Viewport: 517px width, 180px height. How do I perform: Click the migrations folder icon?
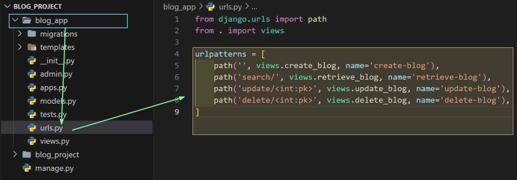tap(31, 34)
